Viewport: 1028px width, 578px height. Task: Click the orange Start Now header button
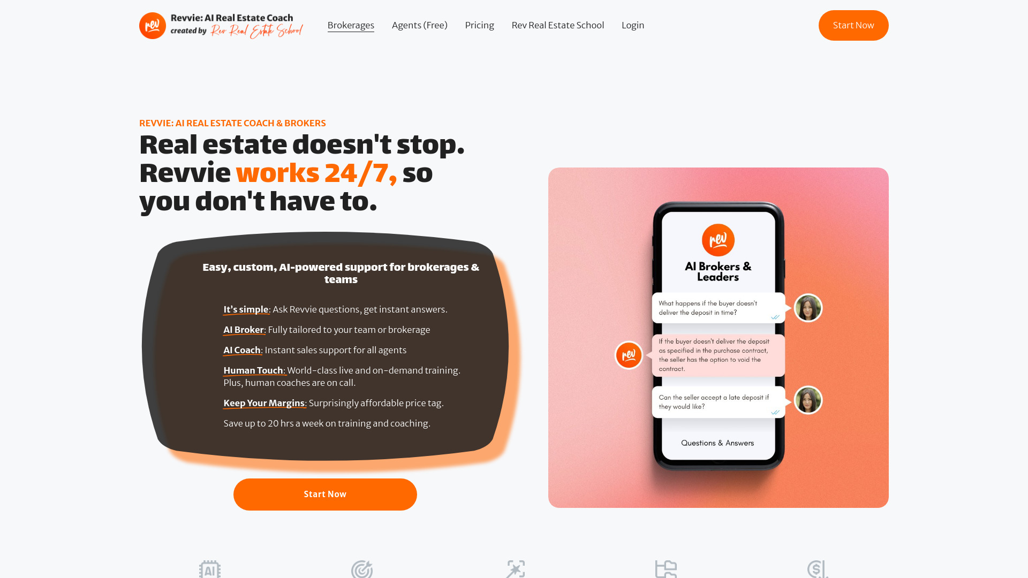coord(853,25)
